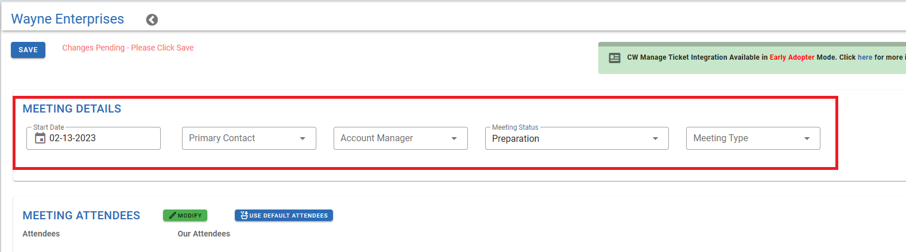Follow the 'here' link in the banner
Viewport: 906px width, 252px height.
click(865, 57)
